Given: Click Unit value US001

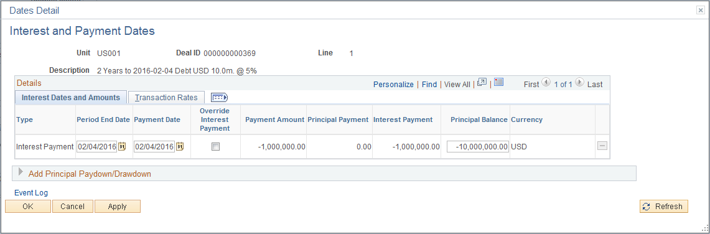Looking at the screenshot, I should point(109,54).
